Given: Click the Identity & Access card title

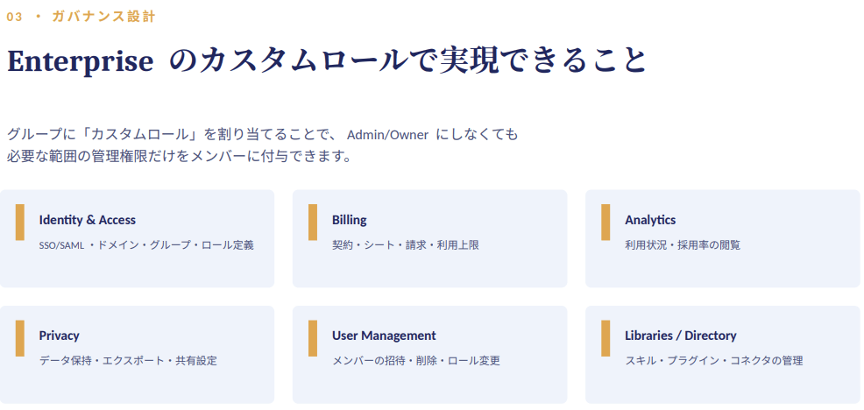Looking at the screenshot, I should pyautogui.click(x=87, y=220).
